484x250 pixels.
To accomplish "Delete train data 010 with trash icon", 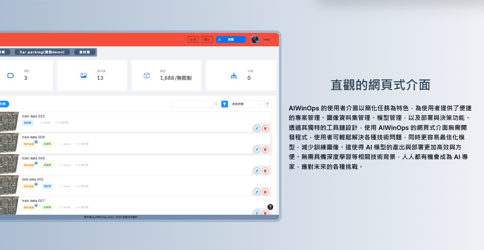I will tap(265, 128).
